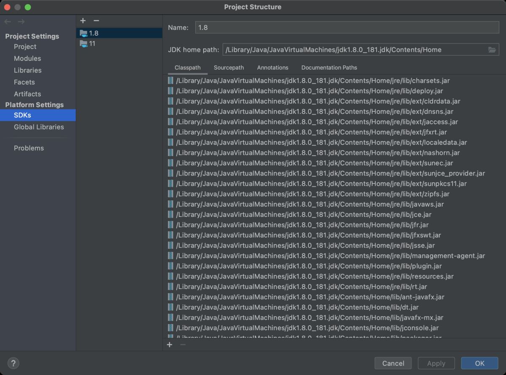
Task: Browse for JDK home path folder
Action: point(492,50)
